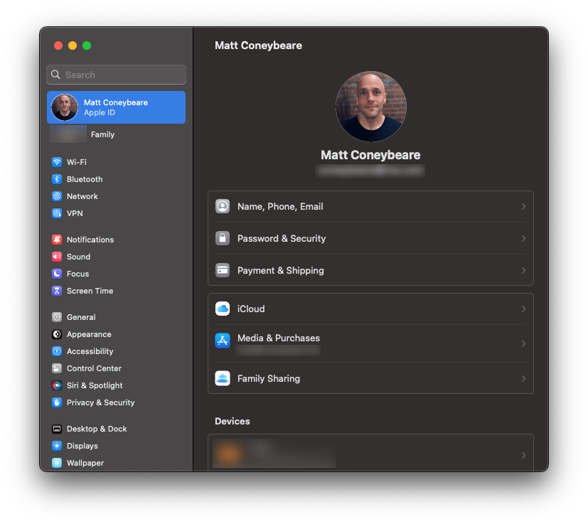The height and width of the screenshot is (524, 588).
Task: Select the Family entry under Apple ID
Action: 102,134
